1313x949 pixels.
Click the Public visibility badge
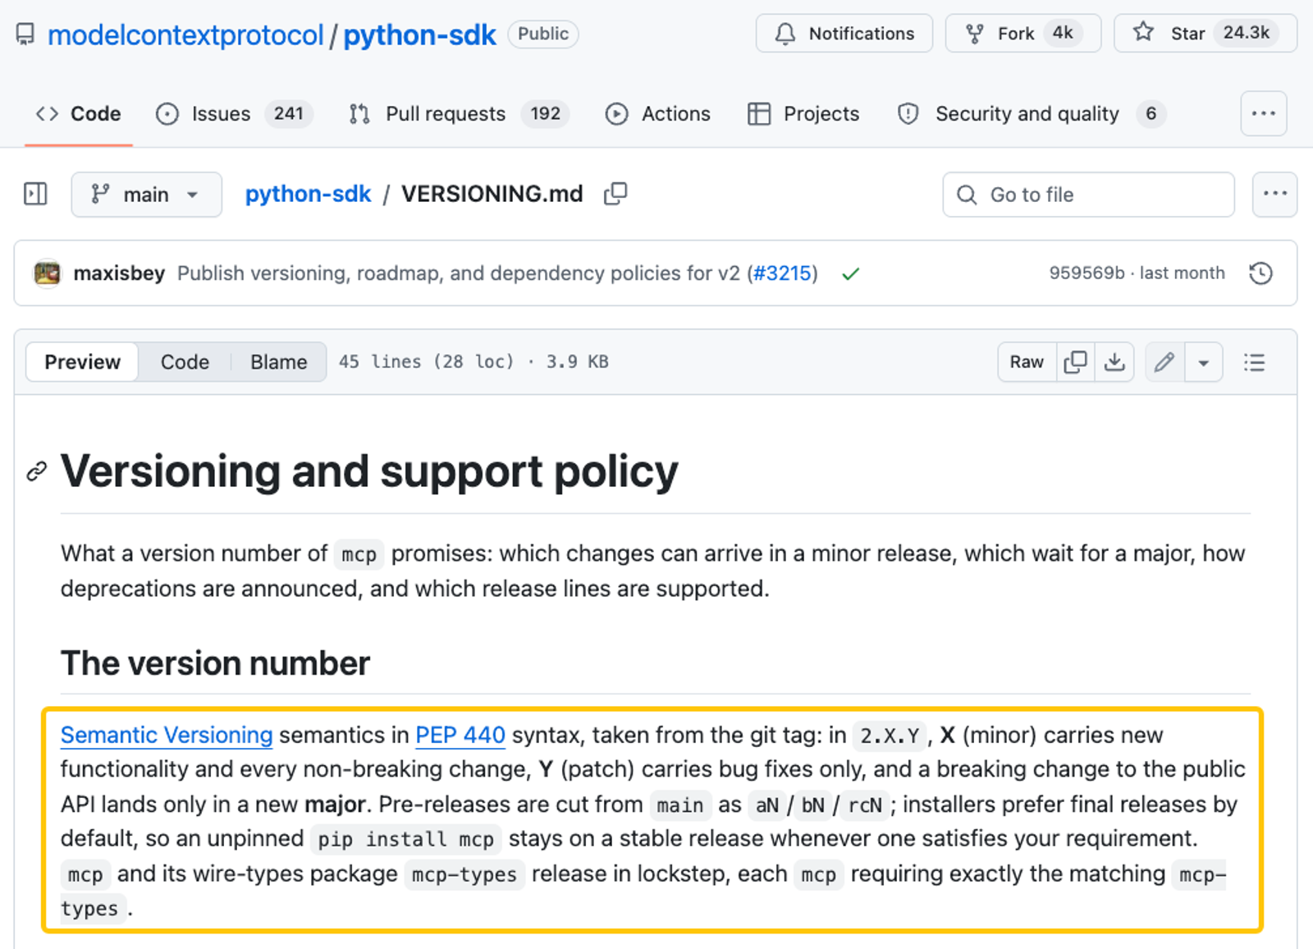pyautogui.click(x=543, y=34)
